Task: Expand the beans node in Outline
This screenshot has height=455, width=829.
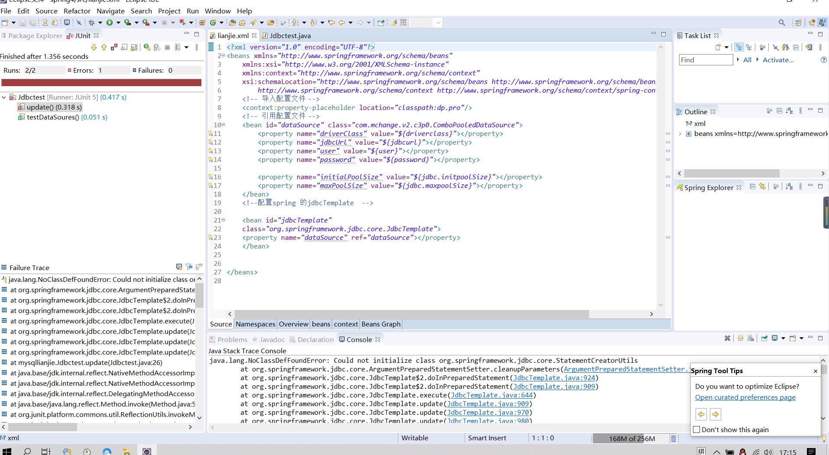Action: point(680,134)
